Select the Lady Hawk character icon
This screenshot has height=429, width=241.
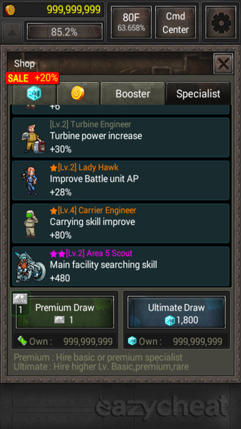click(x=30, y=181)
